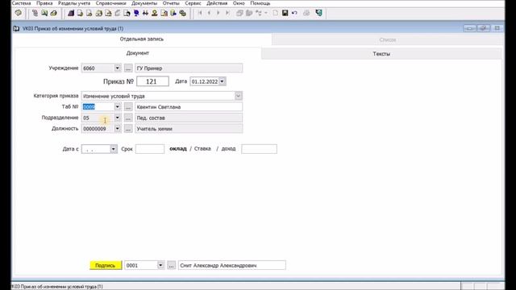
Task: Open the Отчеты menu
Action: click(x=171, y=3)
